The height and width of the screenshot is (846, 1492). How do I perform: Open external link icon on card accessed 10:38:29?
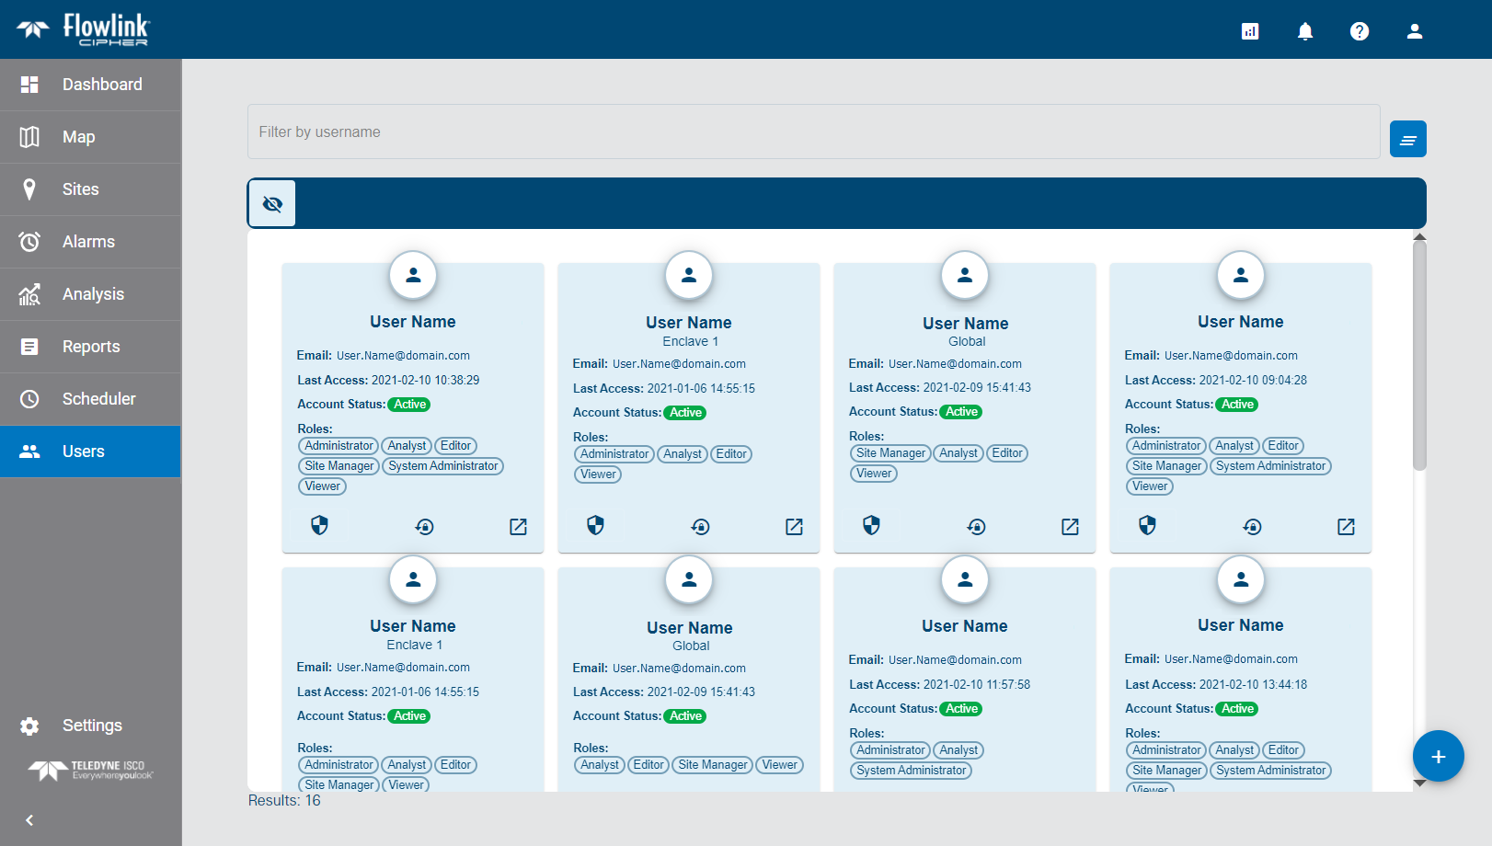[x=518, y=526]
